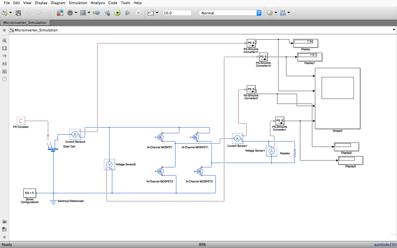Open the Simulation Data Inspector icon

point(151,13)
